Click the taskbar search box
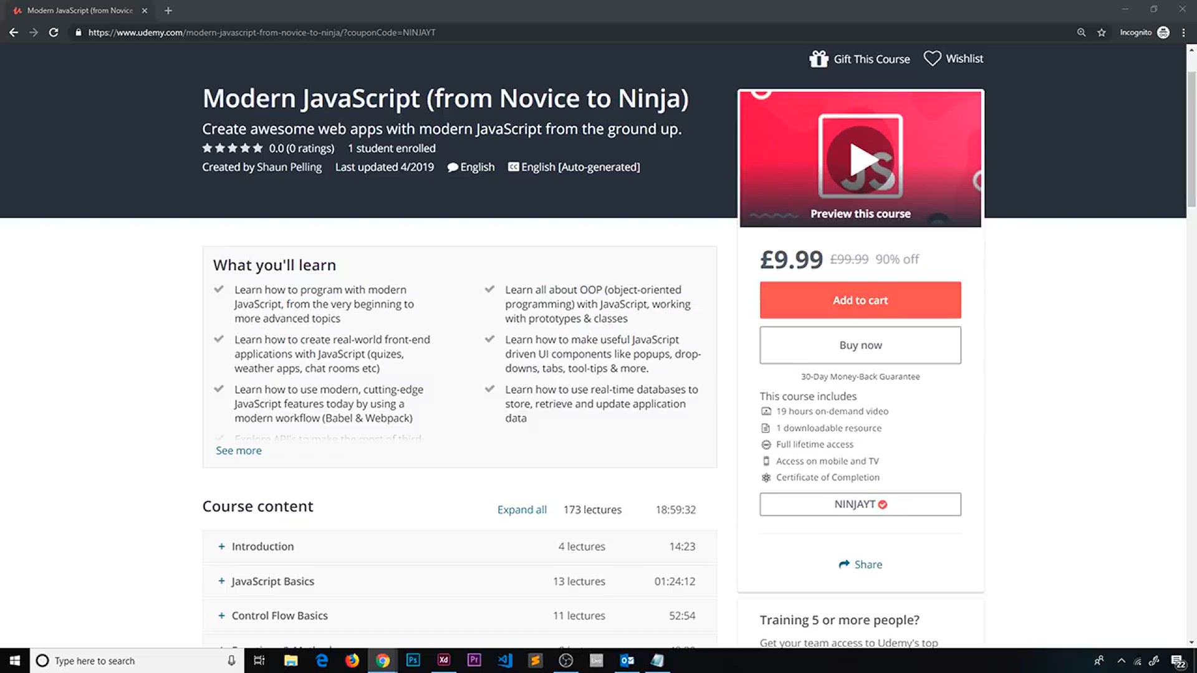Viewport: 1197px width, 673px height. 137,661
